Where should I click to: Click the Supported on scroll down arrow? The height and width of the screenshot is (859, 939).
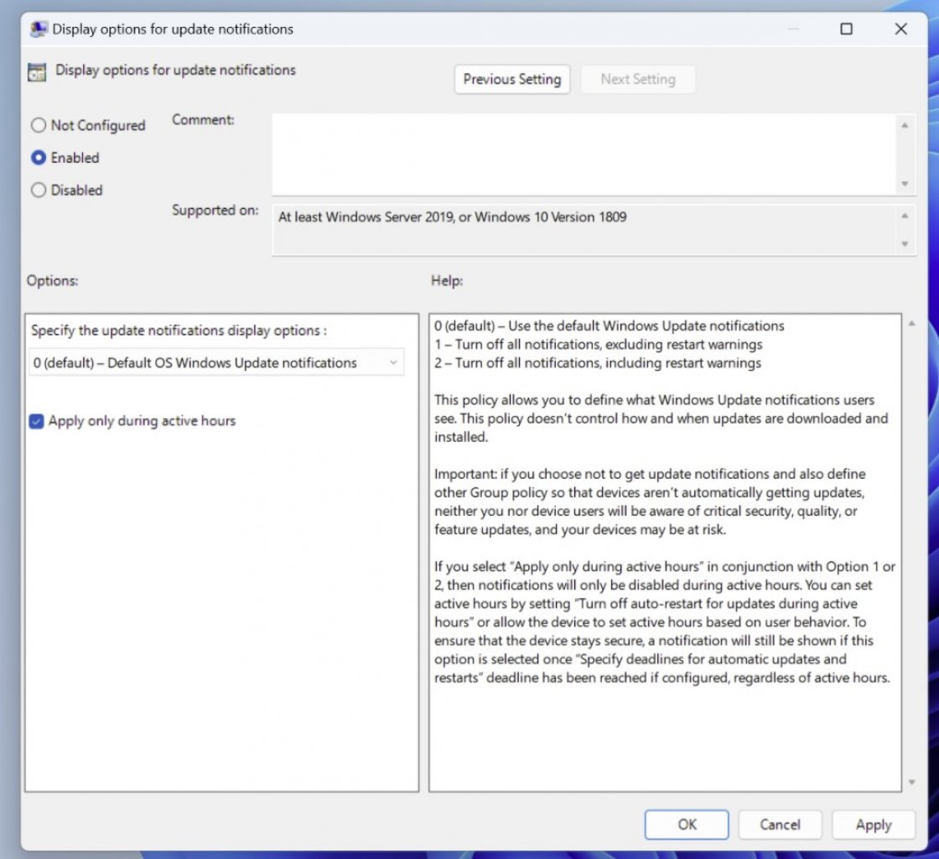905,244
